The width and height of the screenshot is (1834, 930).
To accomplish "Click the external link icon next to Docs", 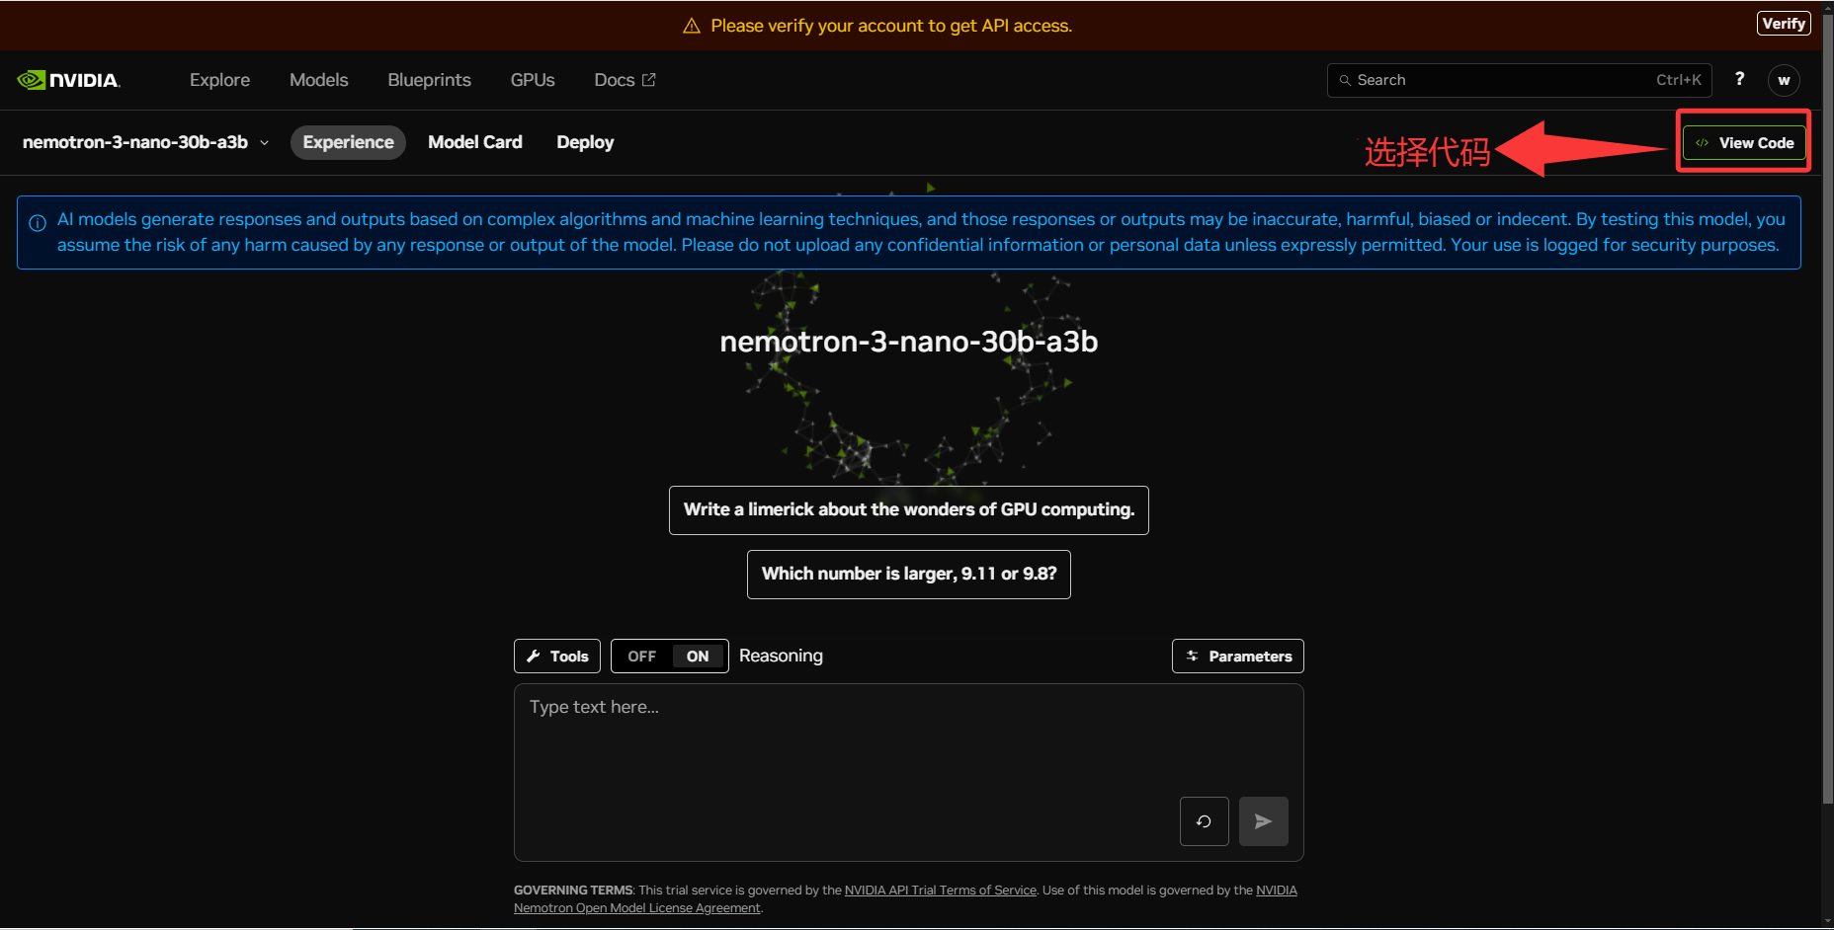I will click(x=649, y=80).
